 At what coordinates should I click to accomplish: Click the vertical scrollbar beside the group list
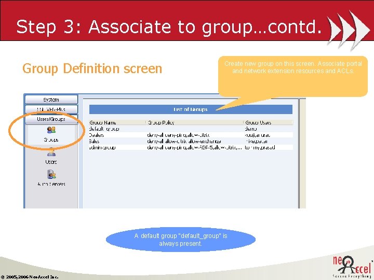pos(302,153)
